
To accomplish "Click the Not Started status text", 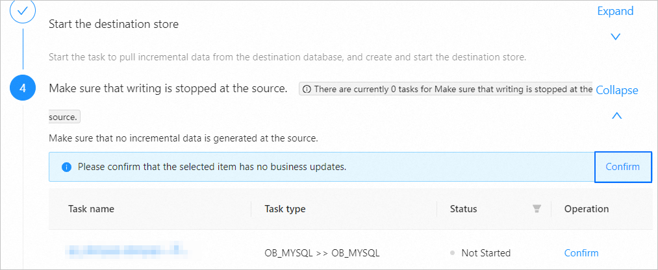I will [x=486, y=253].
